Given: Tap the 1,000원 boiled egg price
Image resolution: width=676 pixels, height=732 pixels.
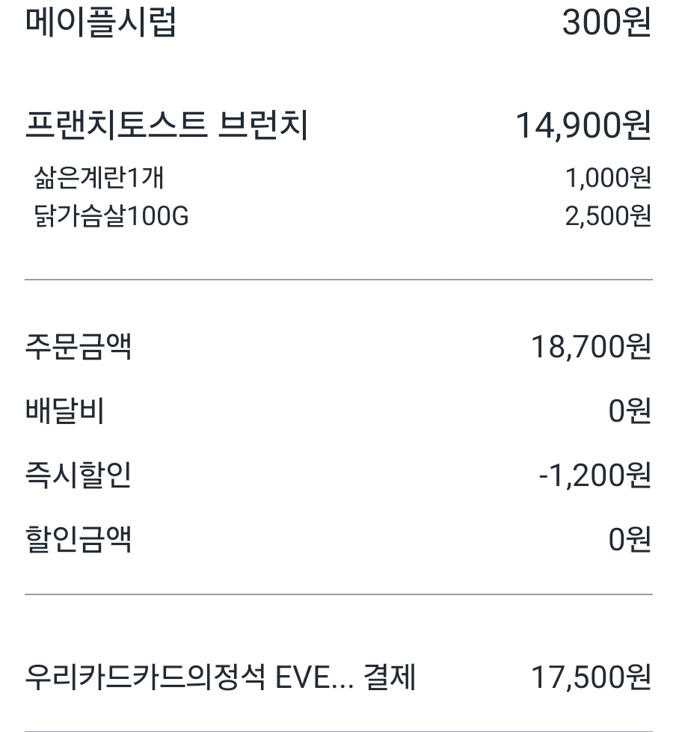Looking at the screenshot, I should (x=608, y=179).
